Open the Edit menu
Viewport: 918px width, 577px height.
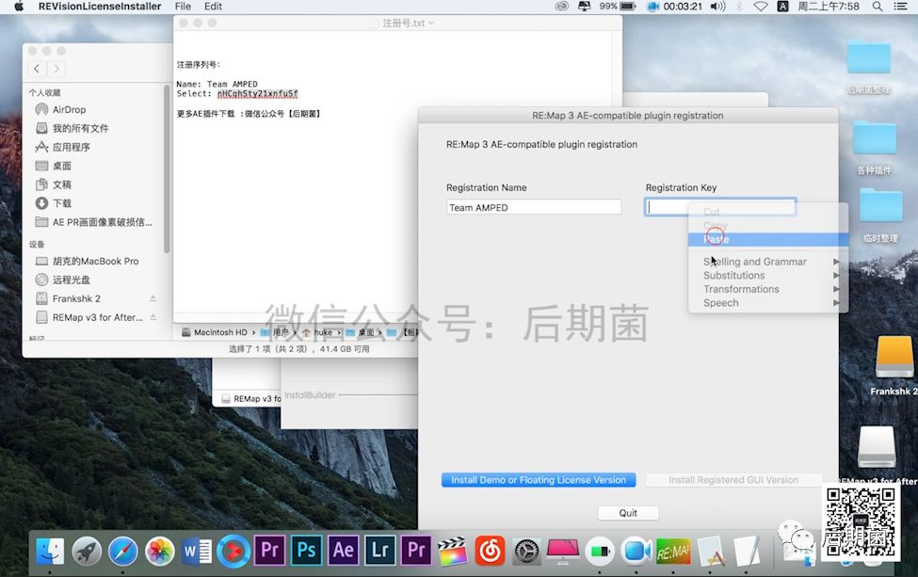click(213, 7)
